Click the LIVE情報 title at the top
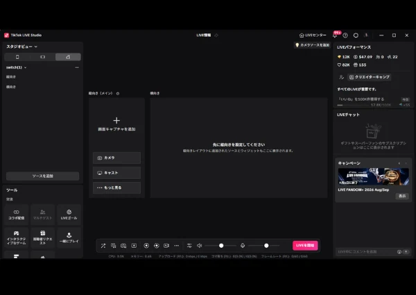Screen dimensions: 416x295 203,35
